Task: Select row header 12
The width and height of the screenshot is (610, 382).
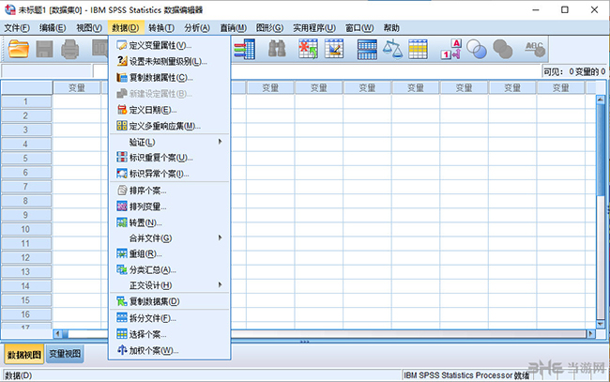Action: [25, 257]
